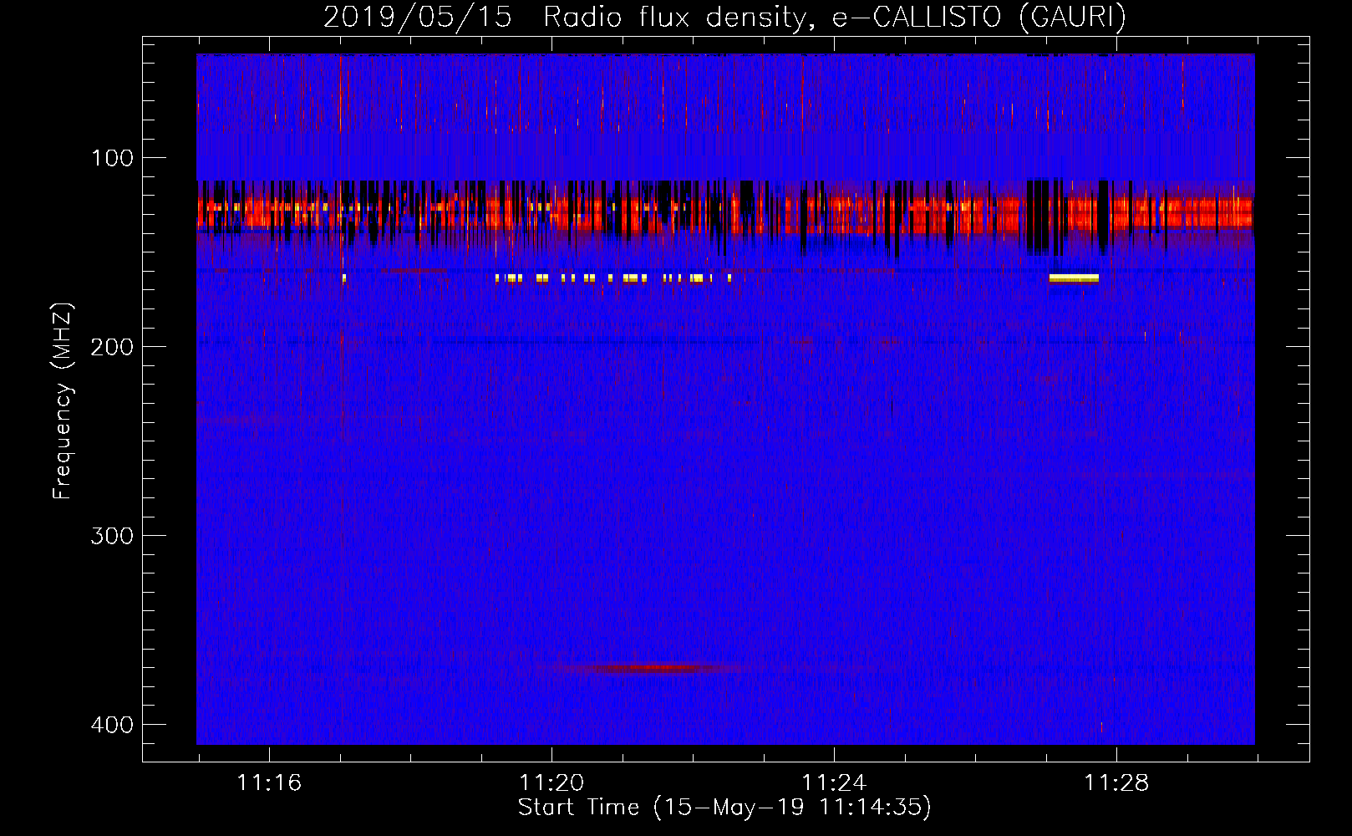Click the plot title "2019/05/15 Radio flux density, e-CALLISTO (GAURI)"
The width and height of the screenshot is (1352, 836).
coord(724,17)
